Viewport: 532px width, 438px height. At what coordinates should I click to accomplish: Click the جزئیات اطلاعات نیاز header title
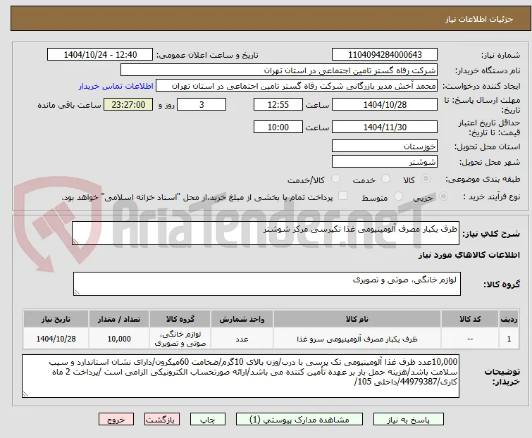pos(478,19)
